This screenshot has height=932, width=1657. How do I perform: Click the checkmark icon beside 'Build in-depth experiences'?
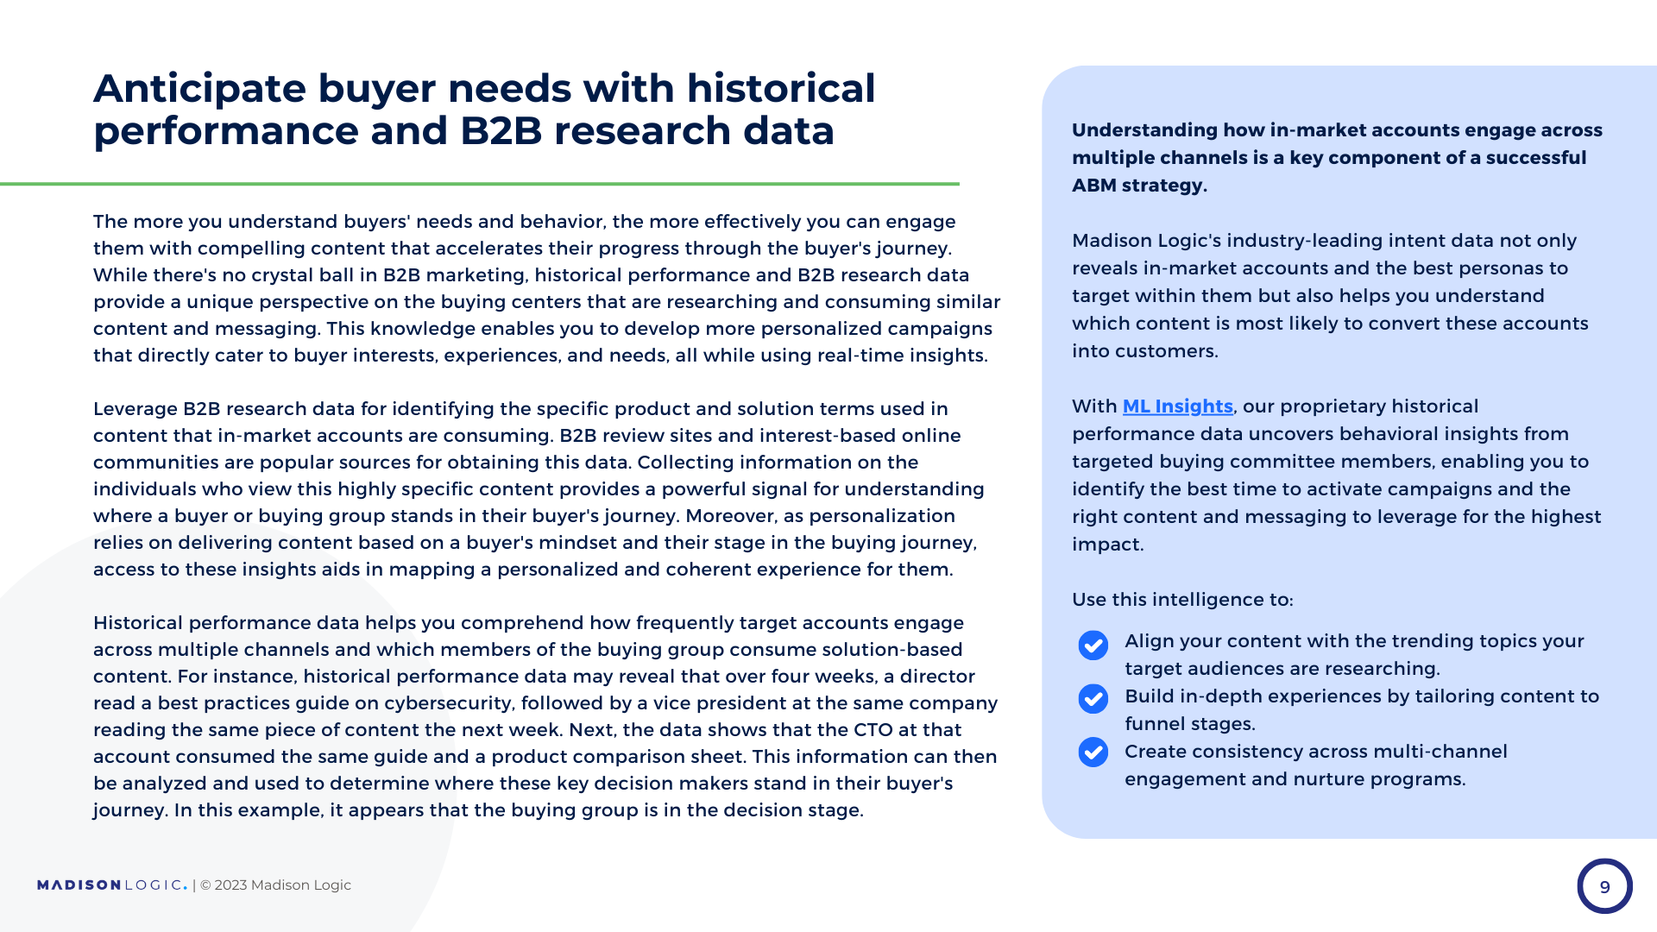(x=1093, y=699)
